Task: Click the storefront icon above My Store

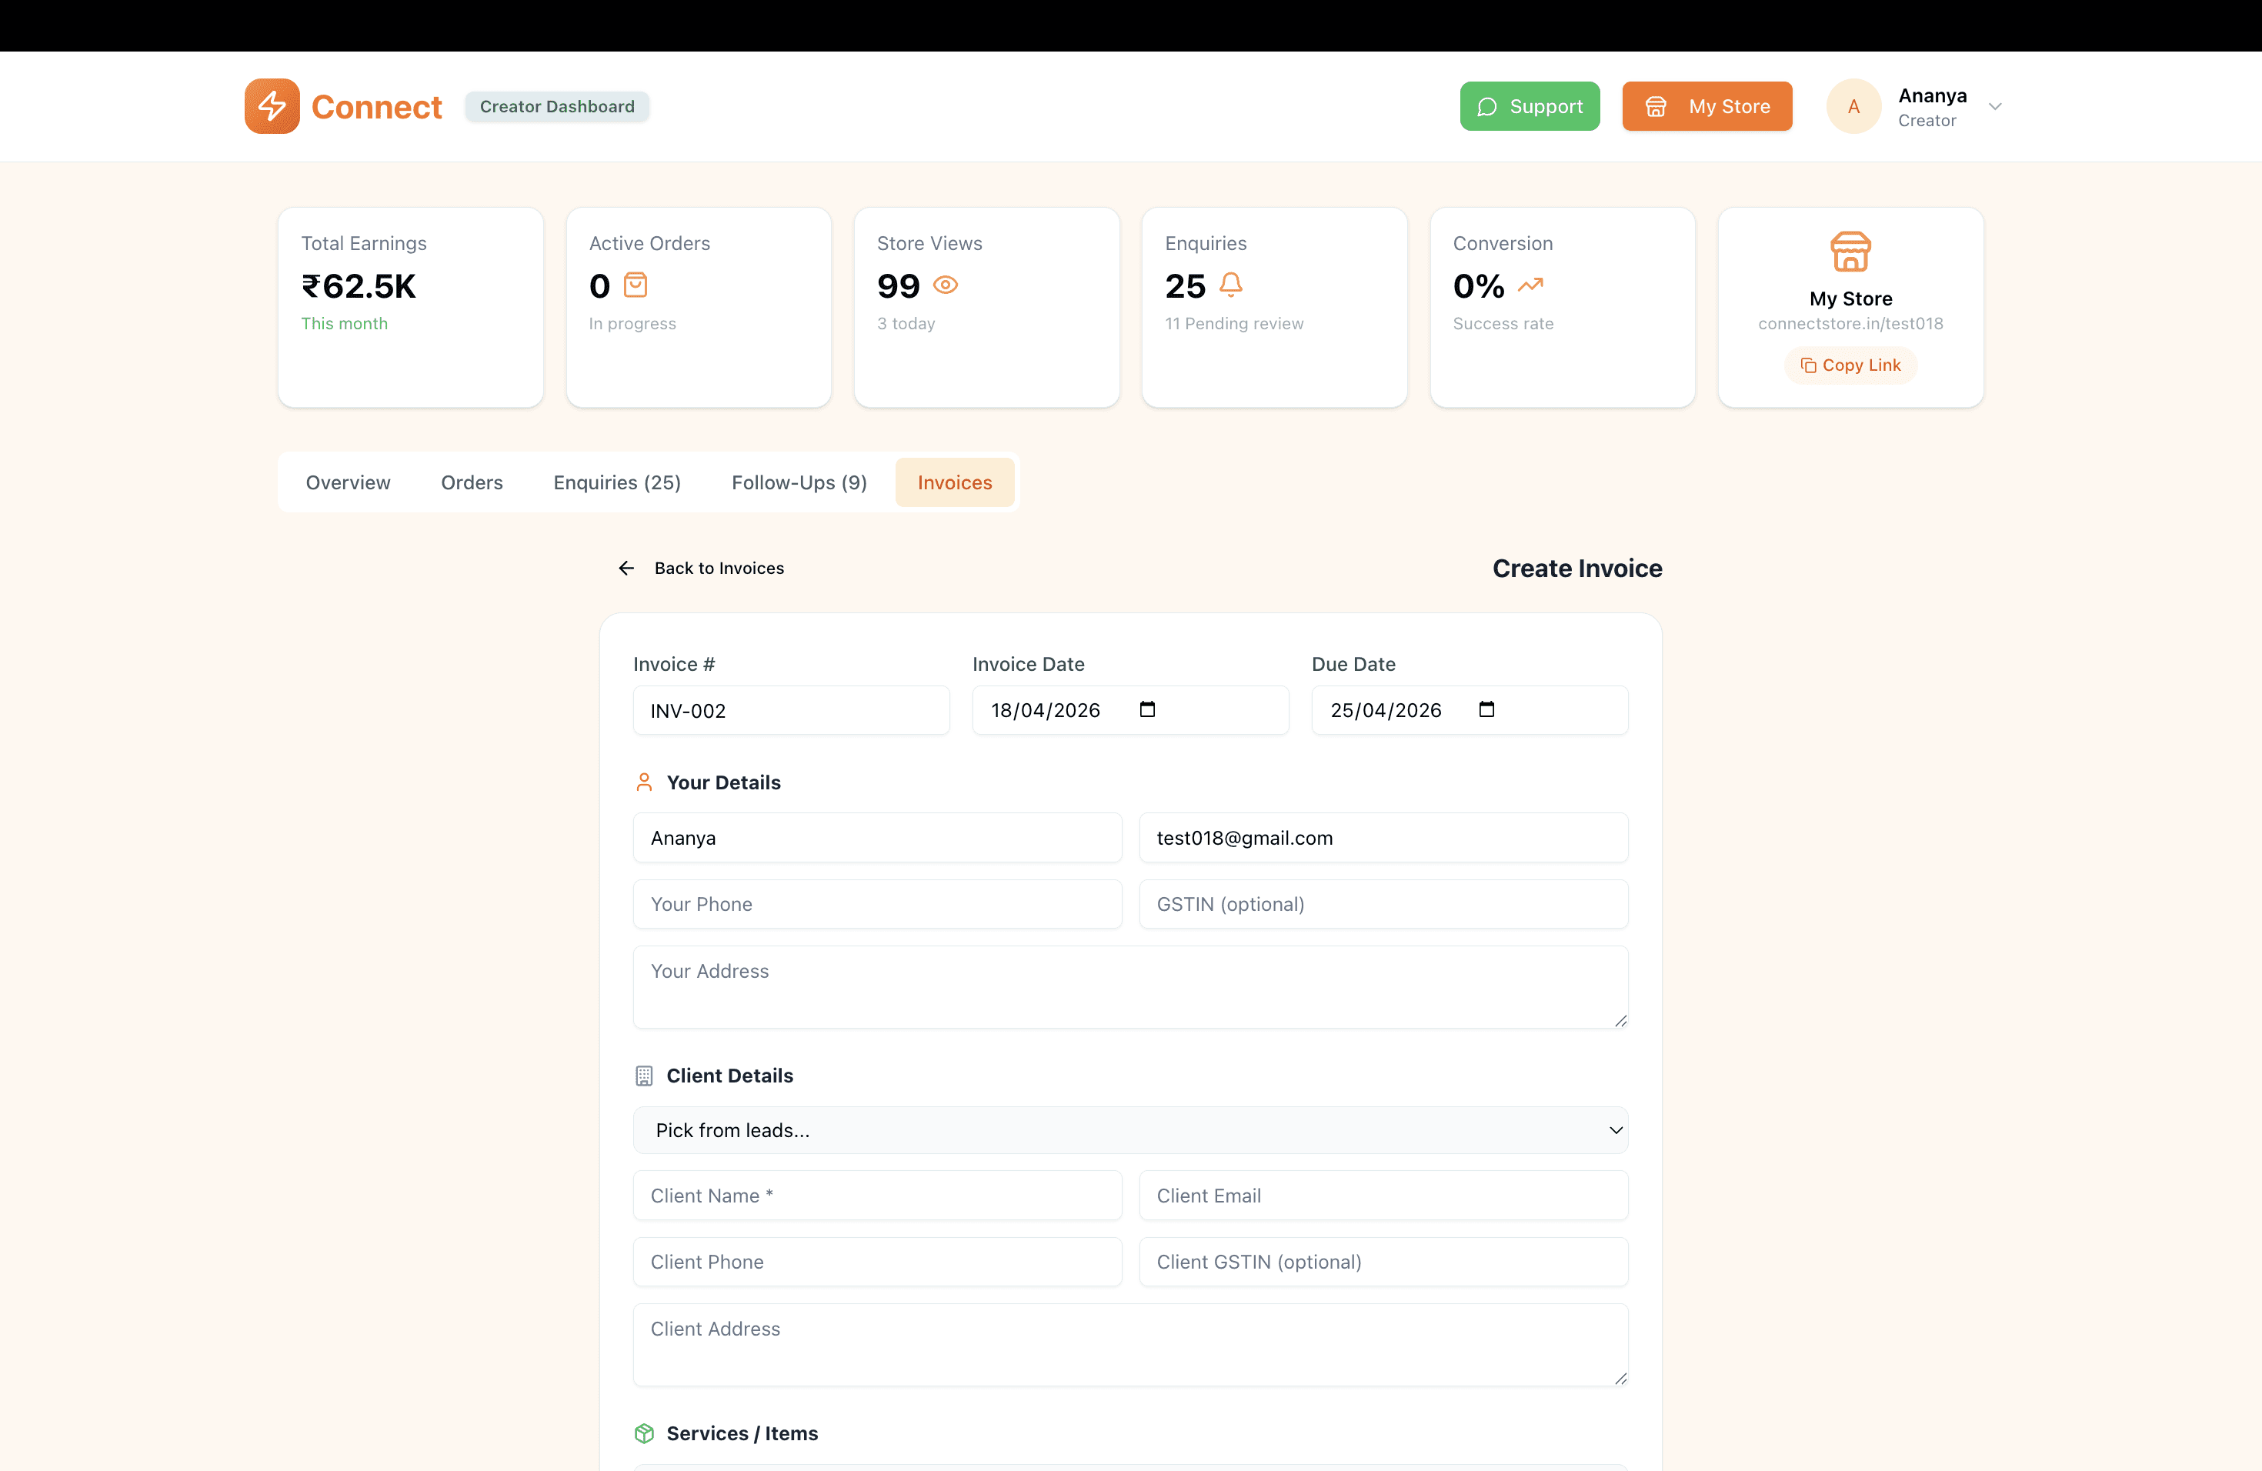Action: click(x=1850, y=252)
